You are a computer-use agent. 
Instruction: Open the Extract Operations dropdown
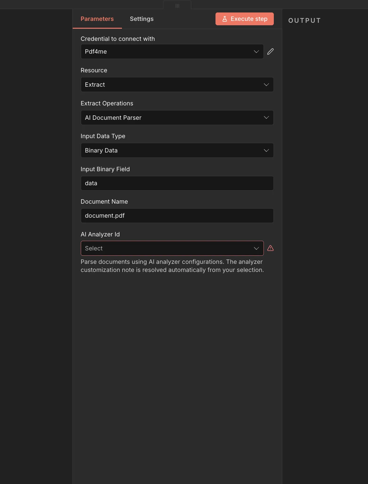(x=177, y=118)
